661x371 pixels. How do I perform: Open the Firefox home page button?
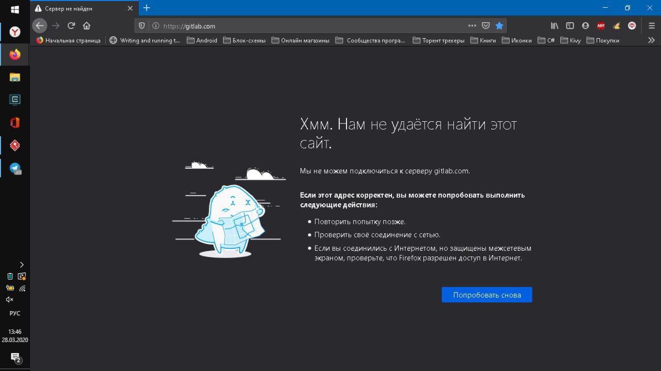coord(87,26)
